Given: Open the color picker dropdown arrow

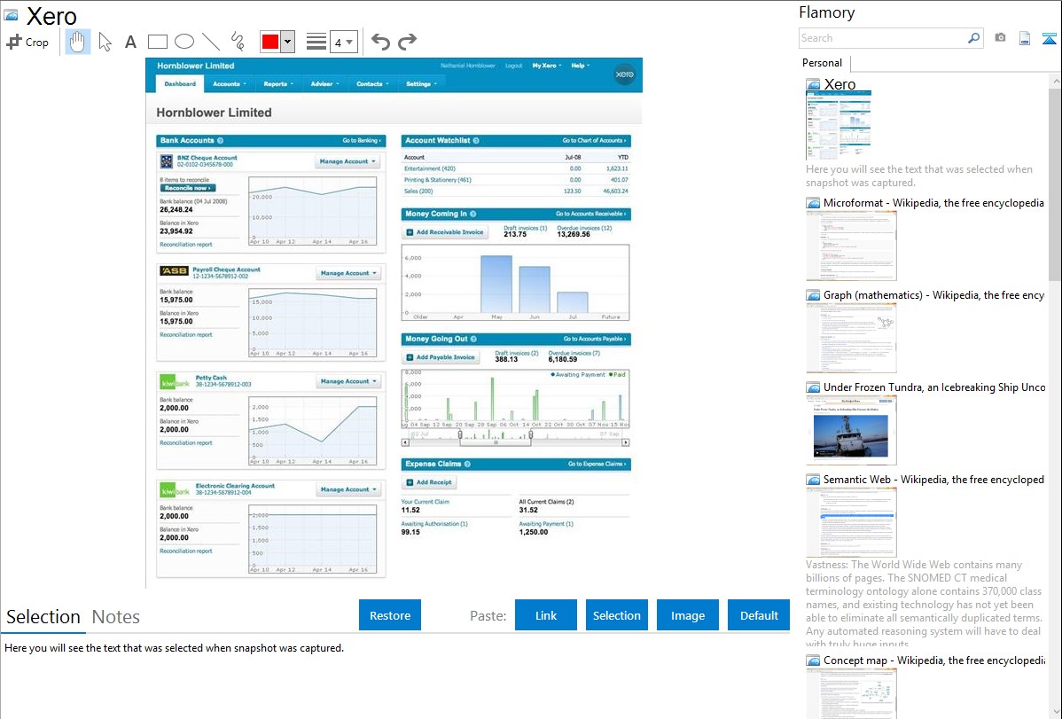Looking at the screenshot, I should point(288,42).
